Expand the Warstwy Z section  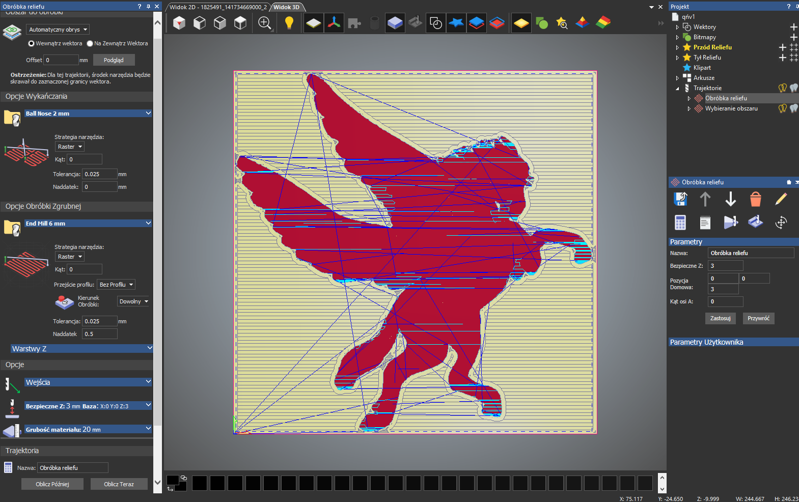pyautogui.click(x=81, y=349)
